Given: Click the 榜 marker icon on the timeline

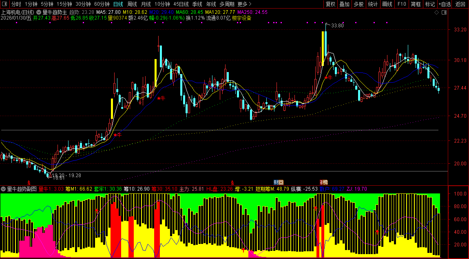Looking at the screenshot, I should 323,182.
